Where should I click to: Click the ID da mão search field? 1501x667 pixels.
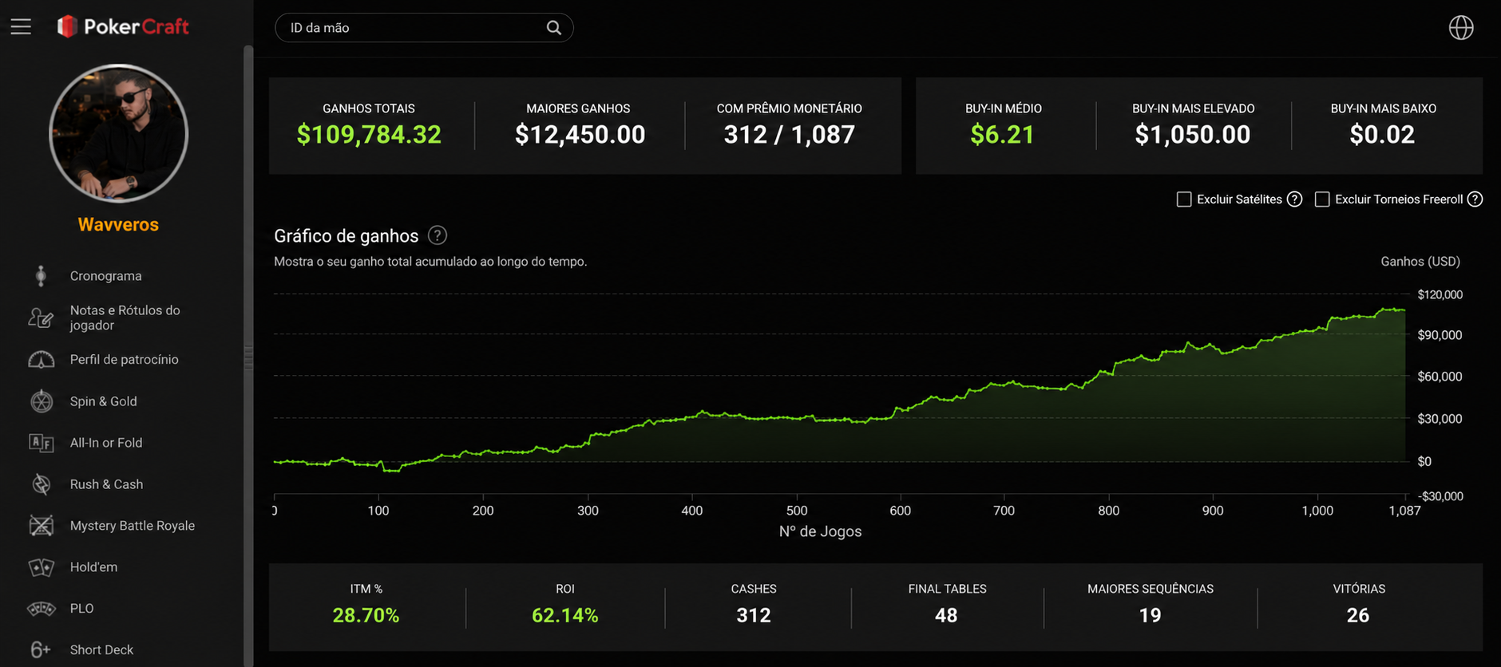tap(424, 28)
